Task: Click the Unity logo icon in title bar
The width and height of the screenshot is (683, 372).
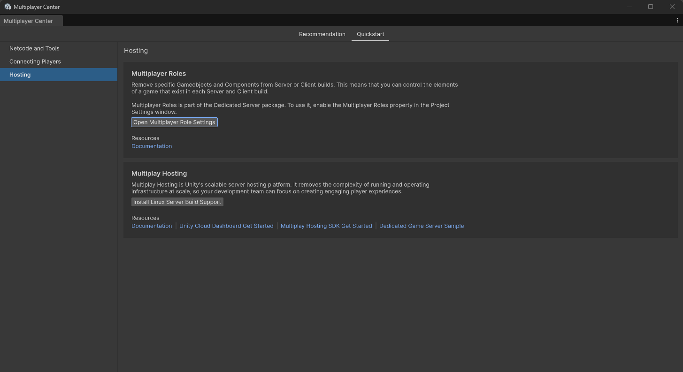Action: tap(8, 7)
